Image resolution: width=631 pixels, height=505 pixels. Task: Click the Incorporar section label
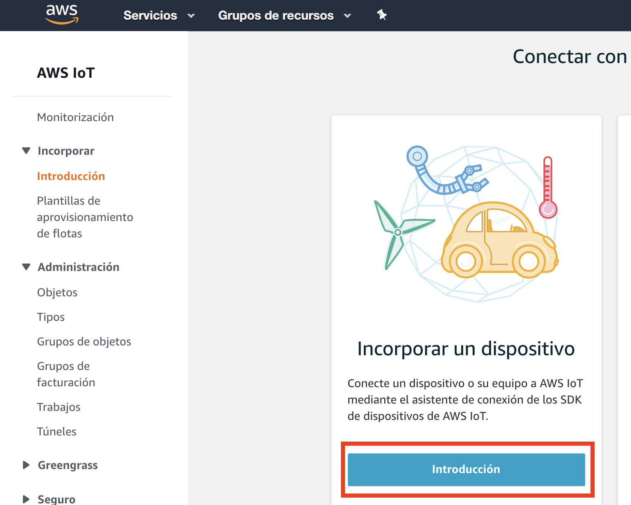tap(66, 151)
